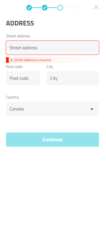Screen dimensions: 106x229
Task: Select the current third step circle
Action: click(x=60, y=8)
